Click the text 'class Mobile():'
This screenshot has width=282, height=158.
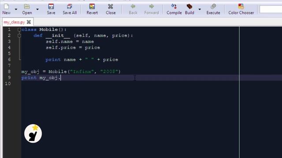[x=44, y=29]
